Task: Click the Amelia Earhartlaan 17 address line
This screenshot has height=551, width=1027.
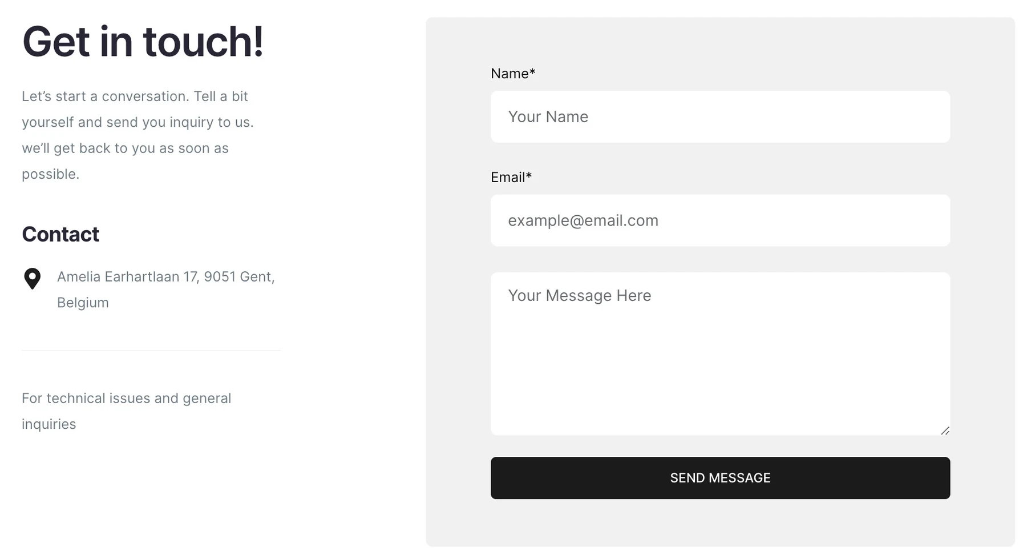Action: pos(166,277)
